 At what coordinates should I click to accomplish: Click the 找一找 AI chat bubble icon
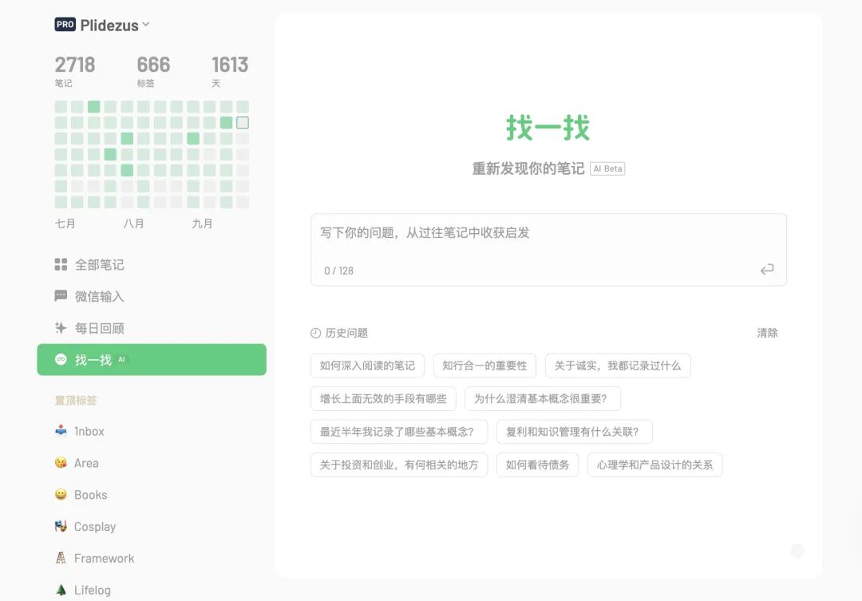pyautogui.click(x=61, y=360)
